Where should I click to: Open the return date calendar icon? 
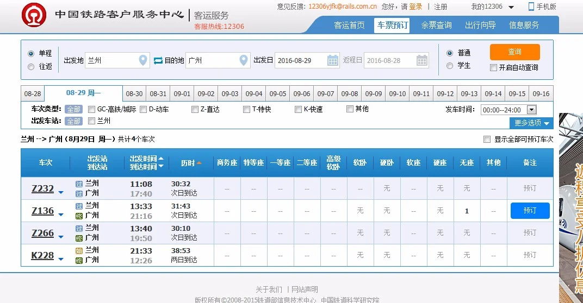point(422,60)
